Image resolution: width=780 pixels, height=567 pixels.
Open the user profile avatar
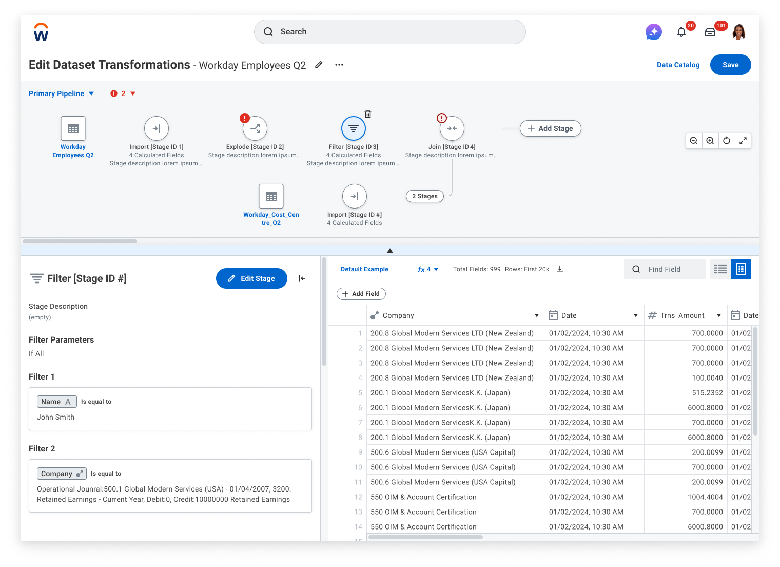coord(739,32)
